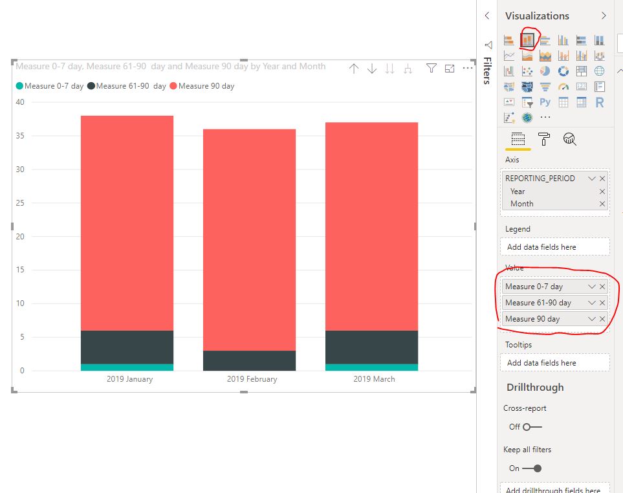
Task: Switch to the Fields tab
Action: tap(518, 140)
